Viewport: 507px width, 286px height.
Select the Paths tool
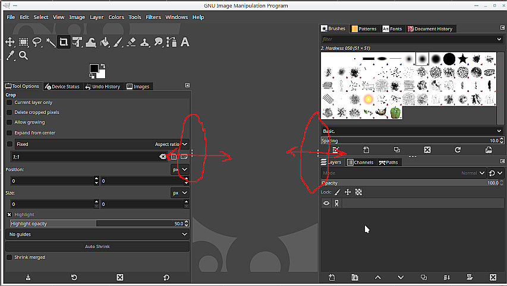171,42
